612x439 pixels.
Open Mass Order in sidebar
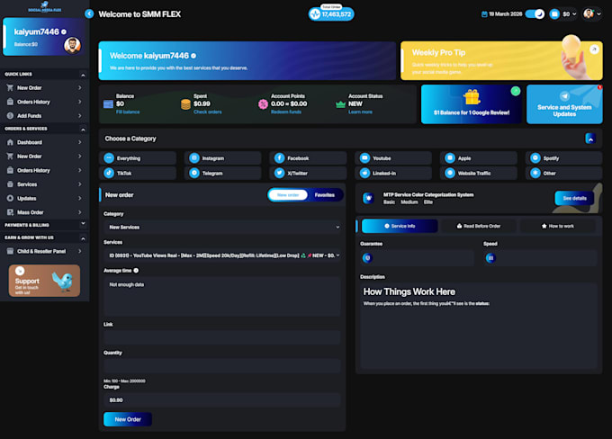[44, 212]
